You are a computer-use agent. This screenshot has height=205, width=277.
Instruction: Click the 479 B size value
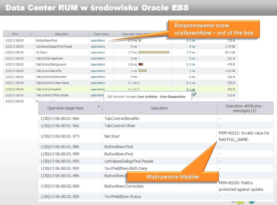[231, 64]
